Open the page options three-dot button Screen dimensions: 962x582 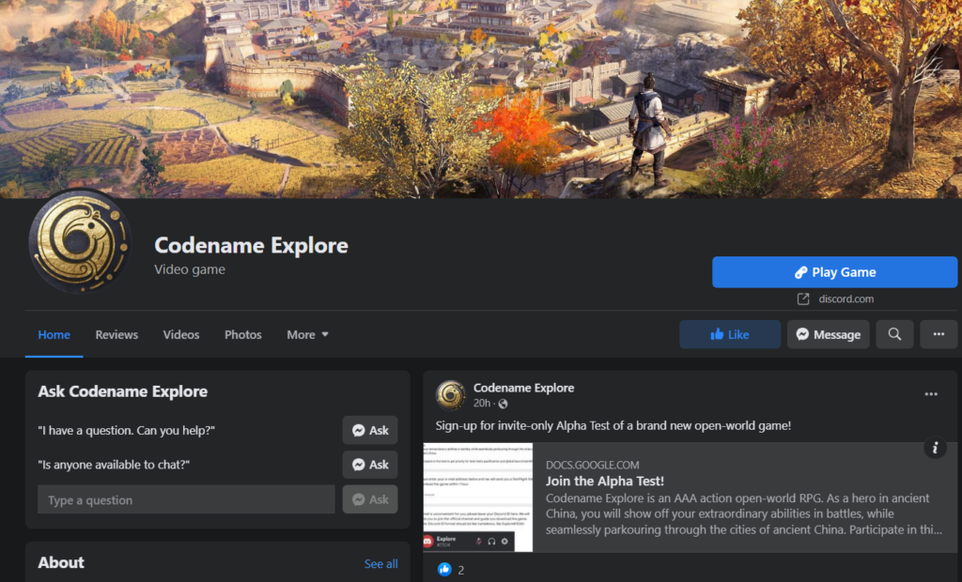click(x=939, y=334)
